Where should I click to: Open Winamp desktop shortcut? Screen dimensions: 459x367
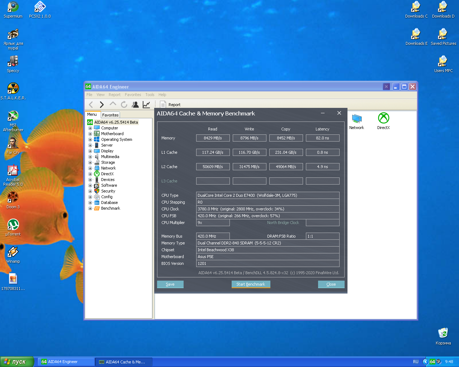[x=13, y=255]
